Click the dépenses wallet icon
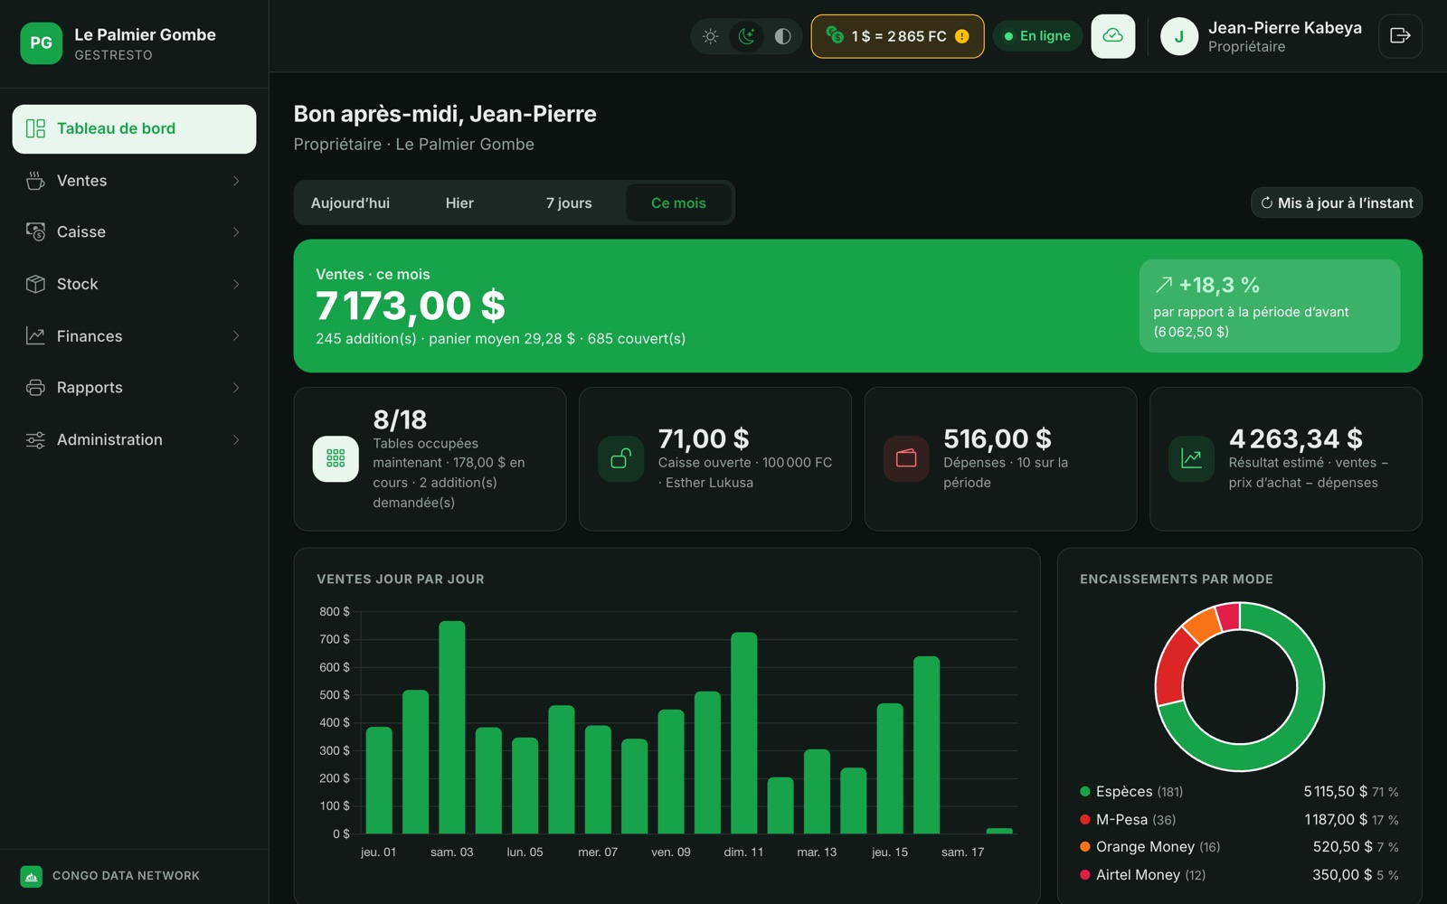This screenshot has width=1447, height=904. [x=906, y=458]
